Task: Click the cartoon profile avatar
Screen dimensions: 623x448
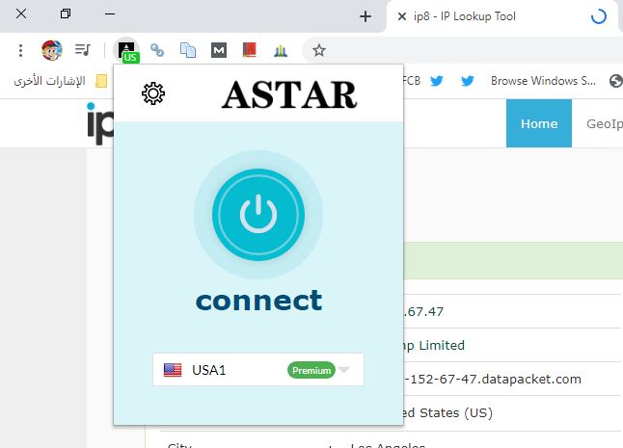Action: click(52, 50)
